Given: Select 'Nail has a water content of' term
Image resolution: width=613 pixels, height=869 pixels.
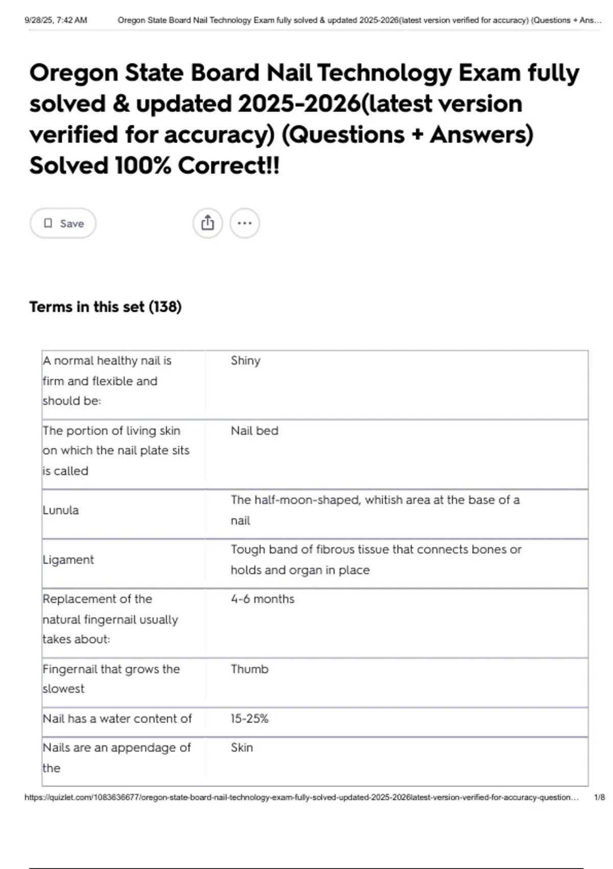Looking at the screenshot, I should (117, 718).
